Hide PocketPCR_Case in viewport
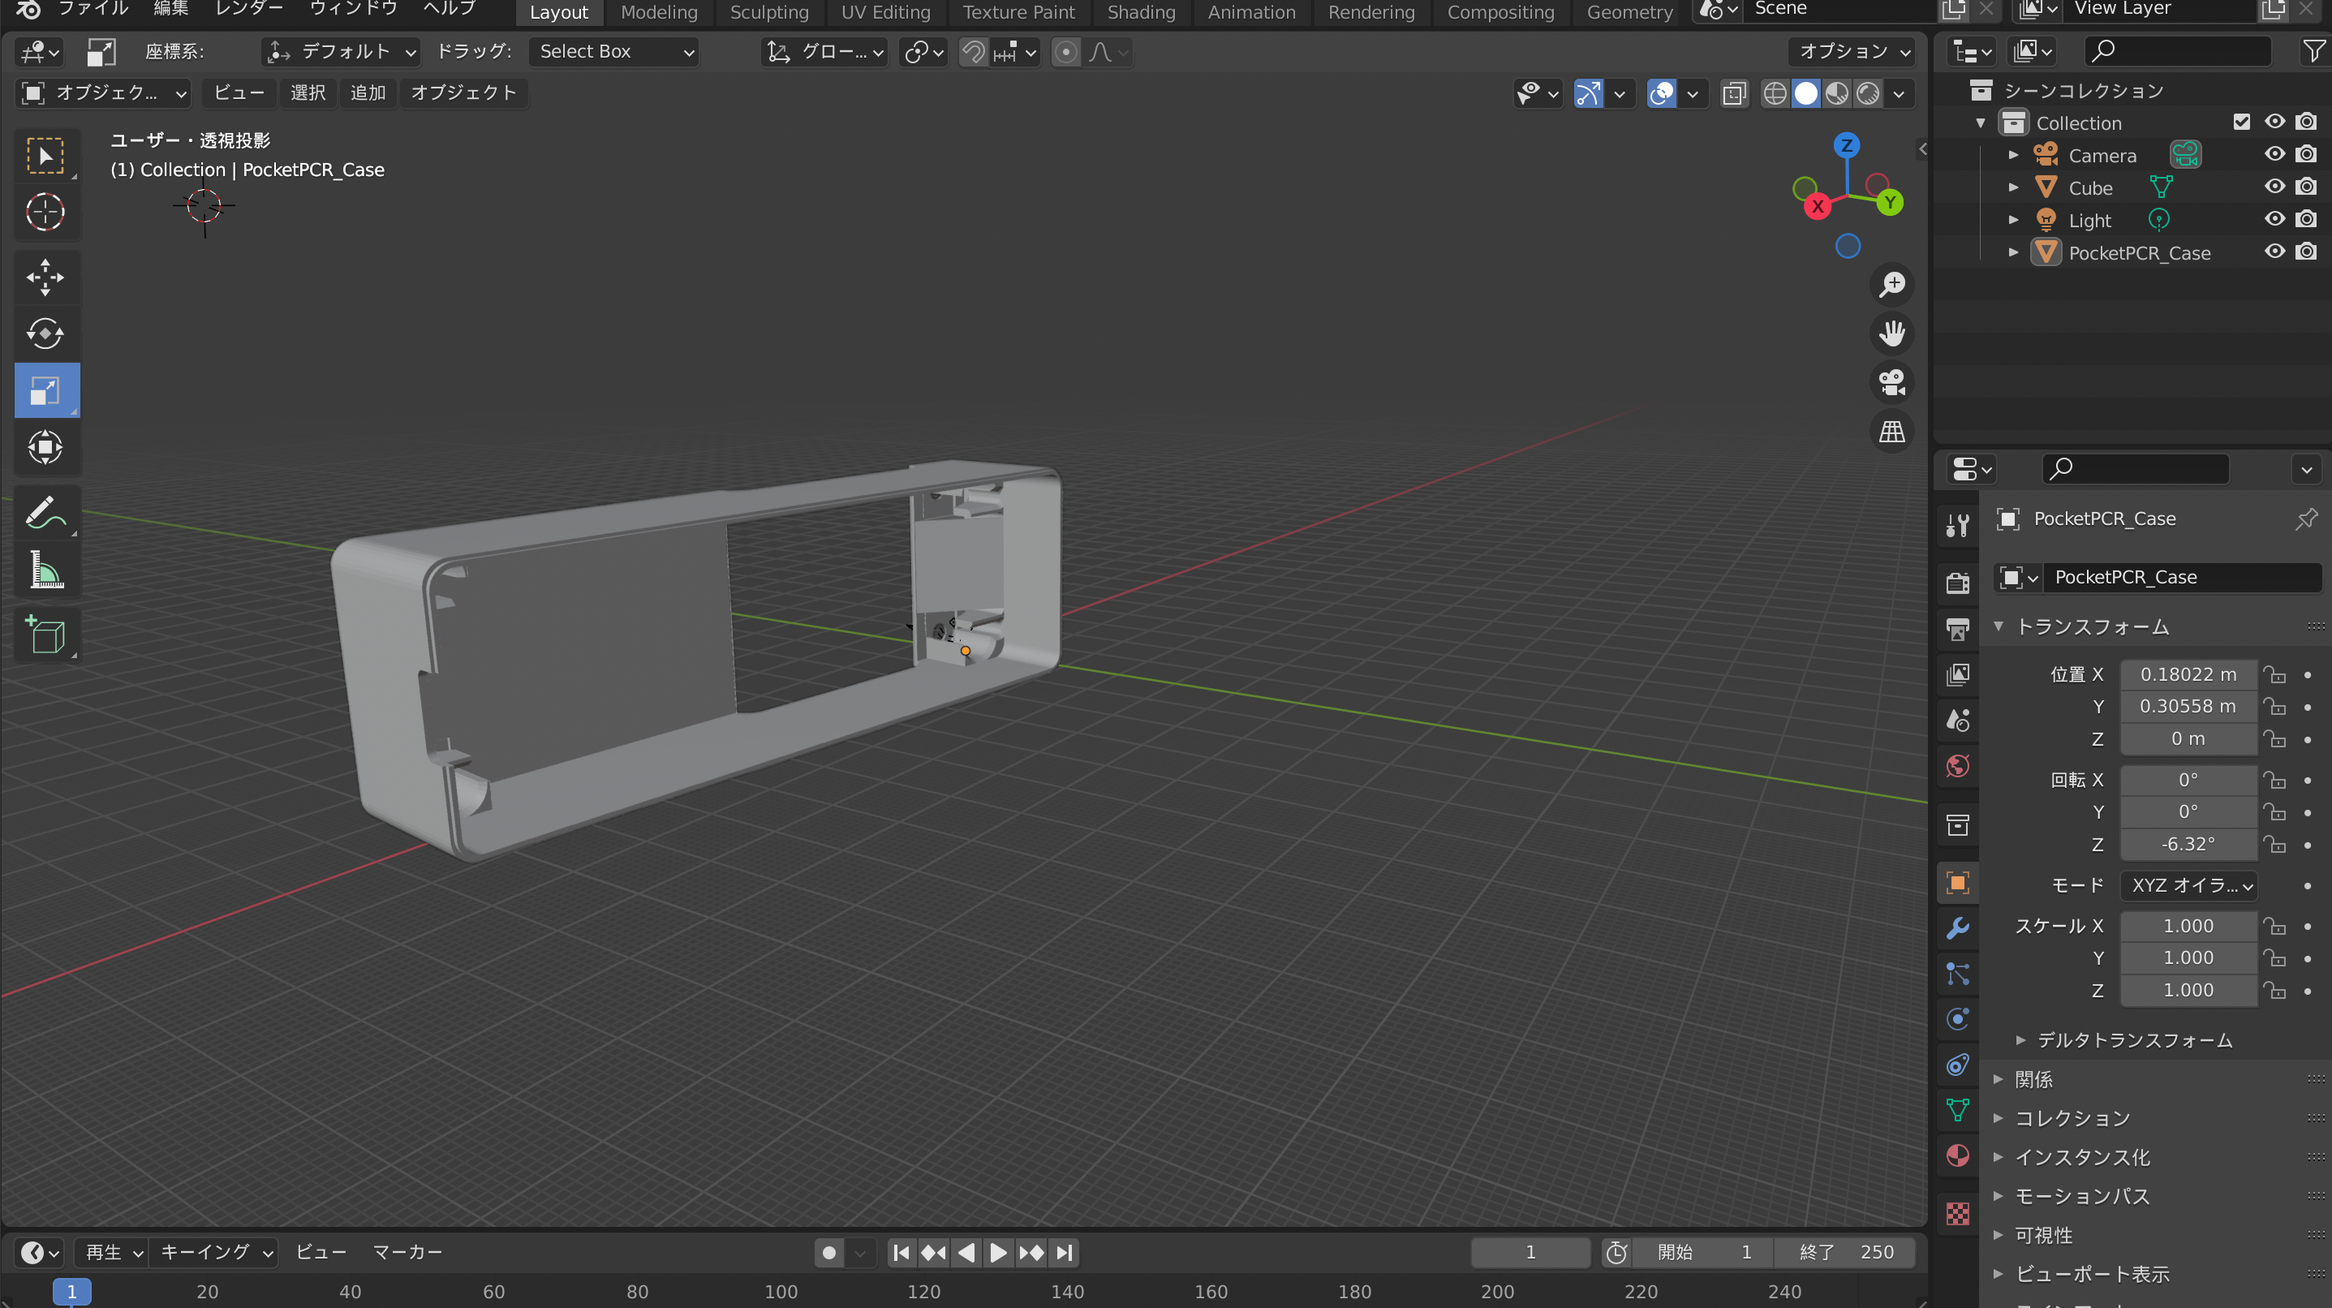This screenshot has width=2332, height=1308. tap(2274, 252)
